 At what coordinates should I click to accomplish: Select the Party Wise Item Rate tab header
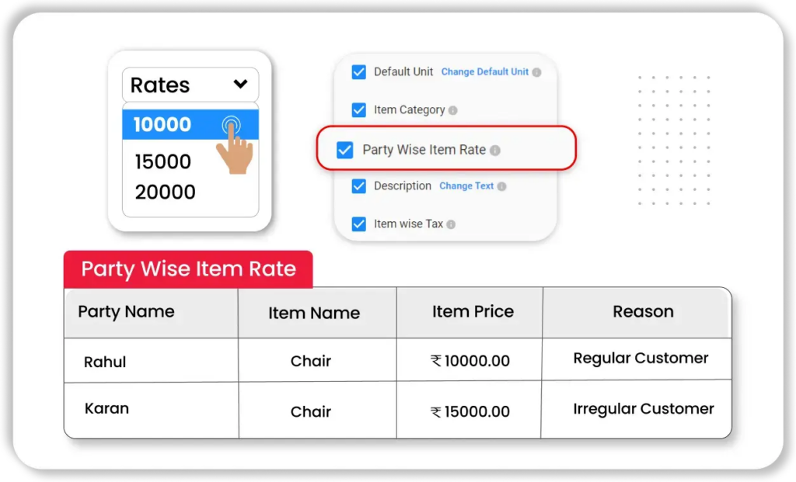pyautogui.click(x=188, y=269)
